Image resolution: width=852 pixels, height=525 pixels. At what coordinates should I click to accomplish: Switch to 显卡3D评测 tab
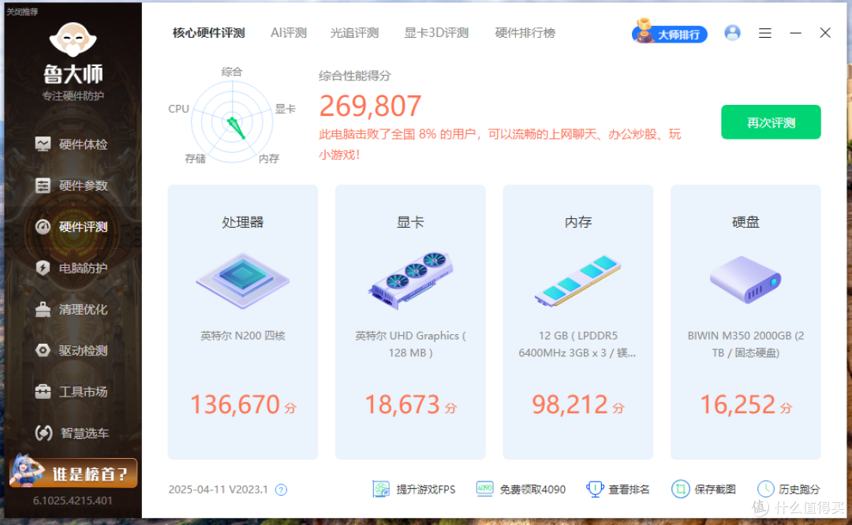click(x=436, y=33)
